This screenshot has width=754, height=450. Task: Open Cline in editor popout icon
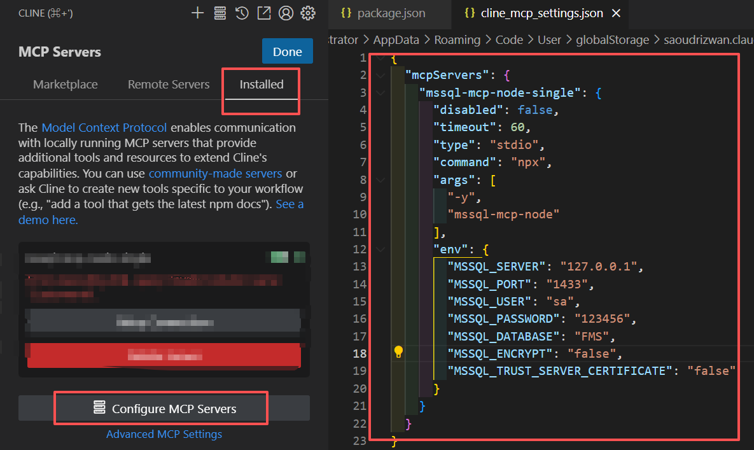click(263, 13)
